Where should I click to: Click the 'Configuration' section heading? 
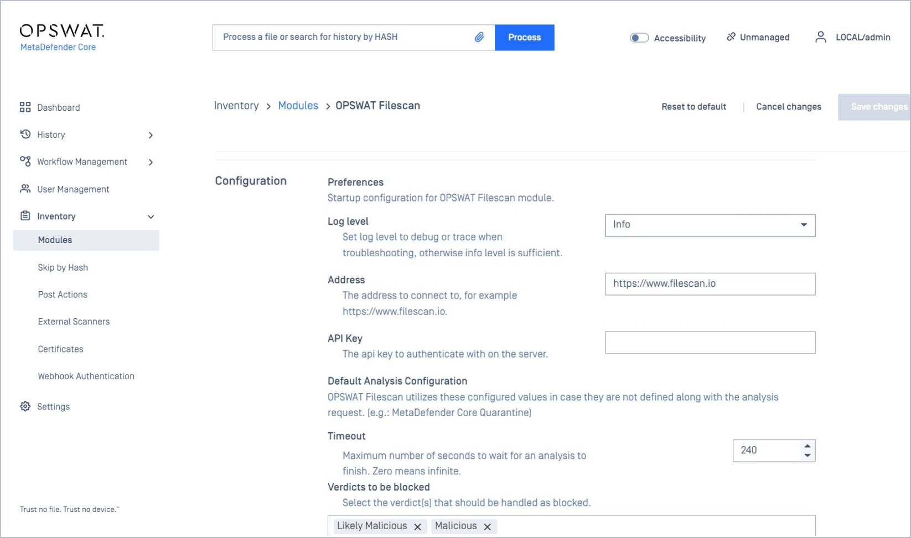click(x=251, y=181)
